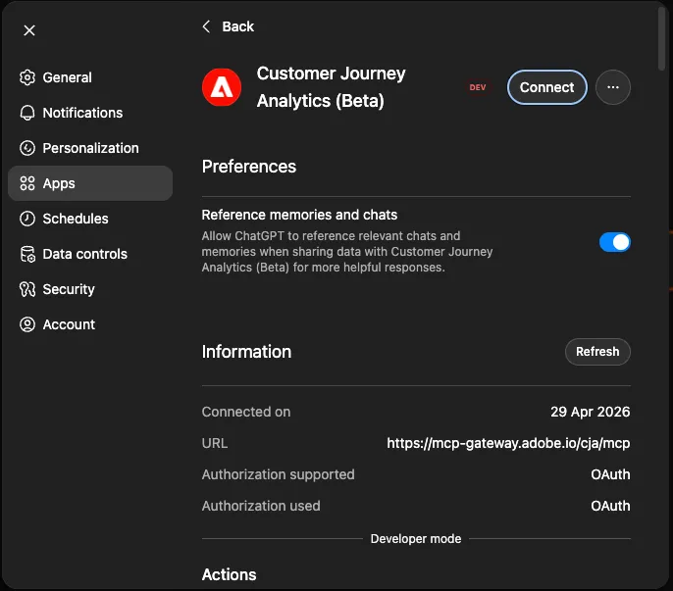This screenshot has height=591, width=673.
Task: Select Schedules in sidebar
Action: coord(90,219)
